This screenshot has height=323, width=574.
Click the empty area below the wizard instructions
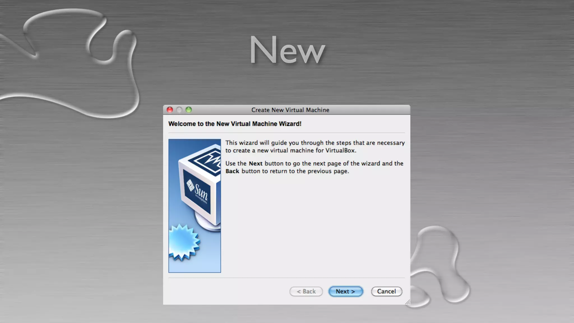pos(314,224)
